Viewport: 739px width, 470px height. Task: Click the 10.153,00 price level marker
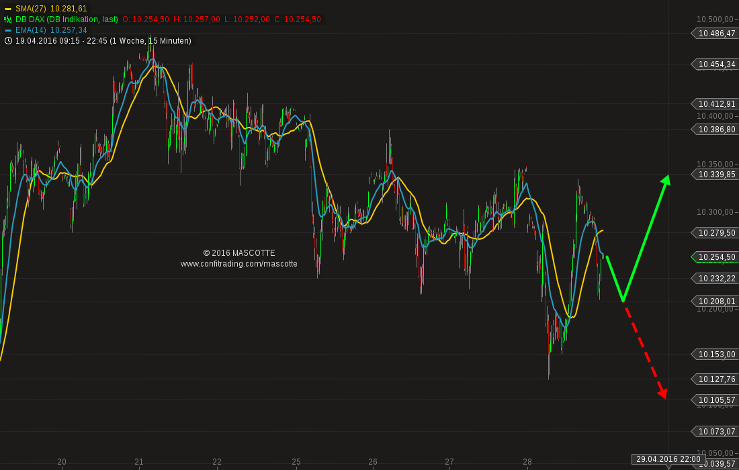click(x=713, y=354)
